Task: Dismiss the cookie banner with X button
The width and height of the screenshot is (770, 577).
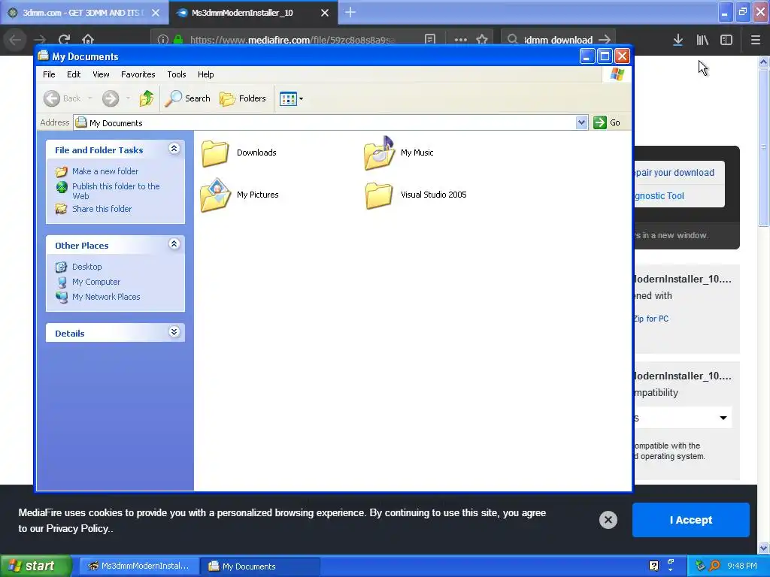Action: pyautogui.click(x=608, y=520)
